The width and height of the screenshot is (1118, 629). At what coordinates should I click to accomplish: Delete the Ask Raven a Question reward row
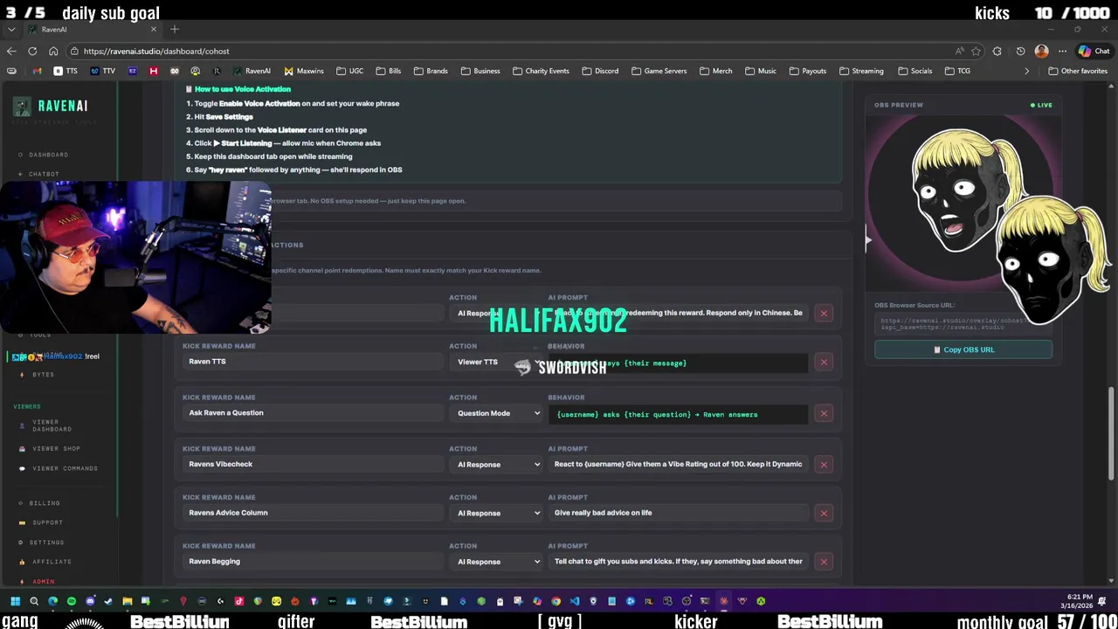tap(824, 413)
